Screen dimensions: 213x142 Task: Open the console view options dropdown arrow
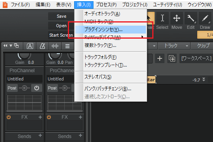tap(11, 46)
